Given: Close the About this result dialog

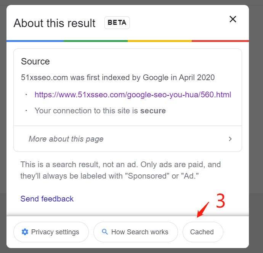Looking at the screenshot, I should (x=233, y=19).
